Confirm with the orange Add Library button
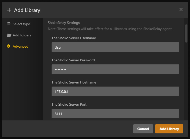Screen dimensions: 190x139 click(169, 129)
